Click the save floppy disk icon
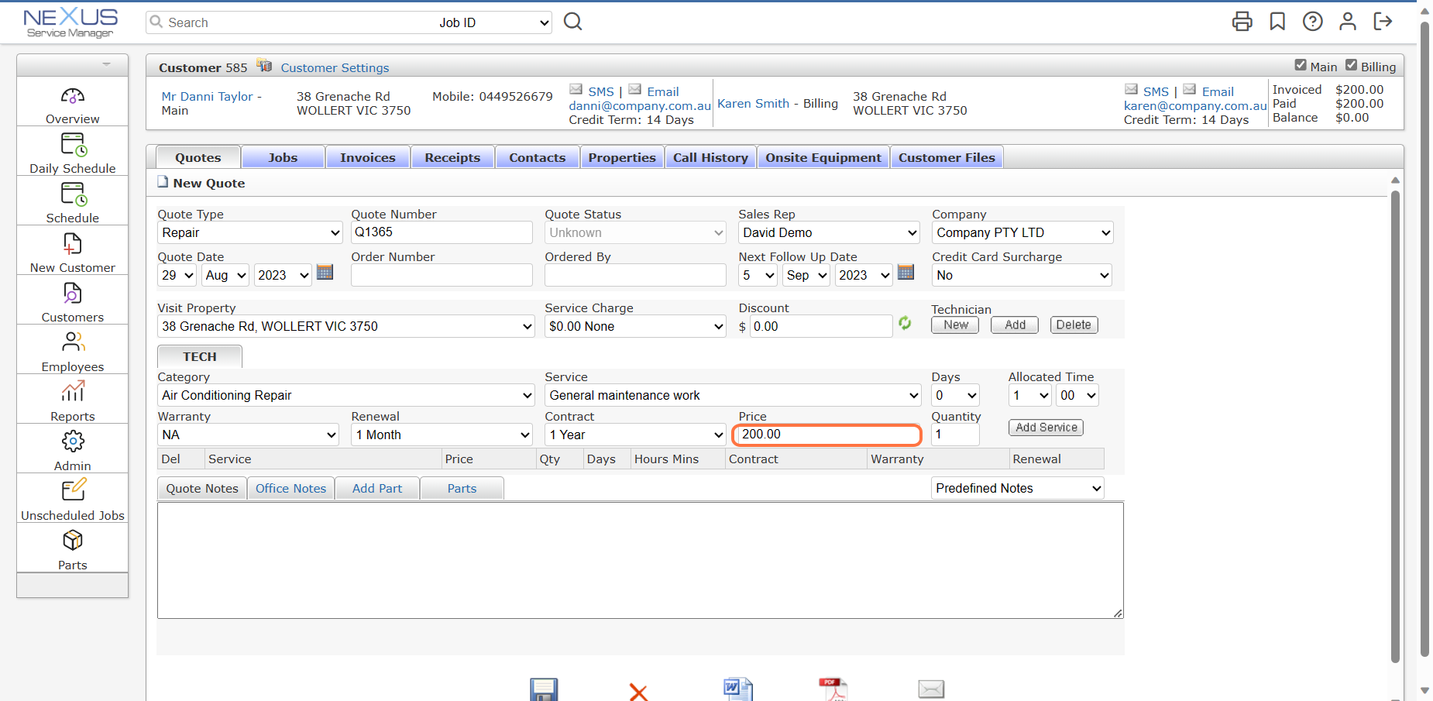Viewport: 1433px width, 701px height. tap(544, 689)
